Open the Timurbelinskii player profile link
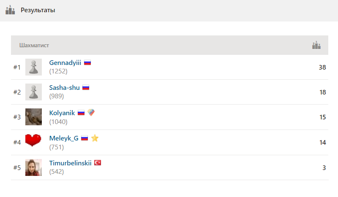This screenshot has height=197, width=338. 70,163
